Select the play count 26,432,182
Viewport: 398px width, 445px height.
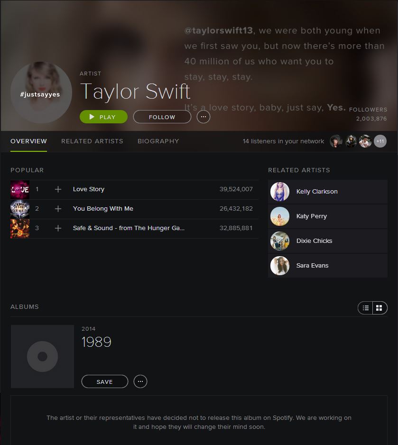tap(236, 209)
